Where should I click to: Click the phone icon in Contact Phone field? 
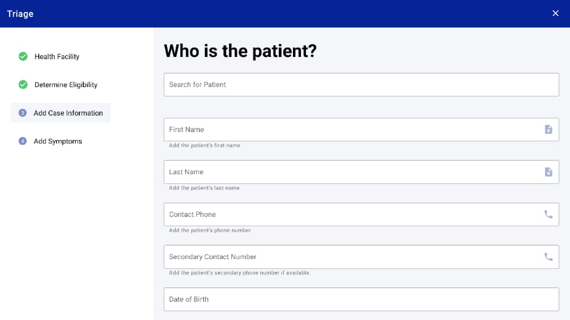coord(548,215)
